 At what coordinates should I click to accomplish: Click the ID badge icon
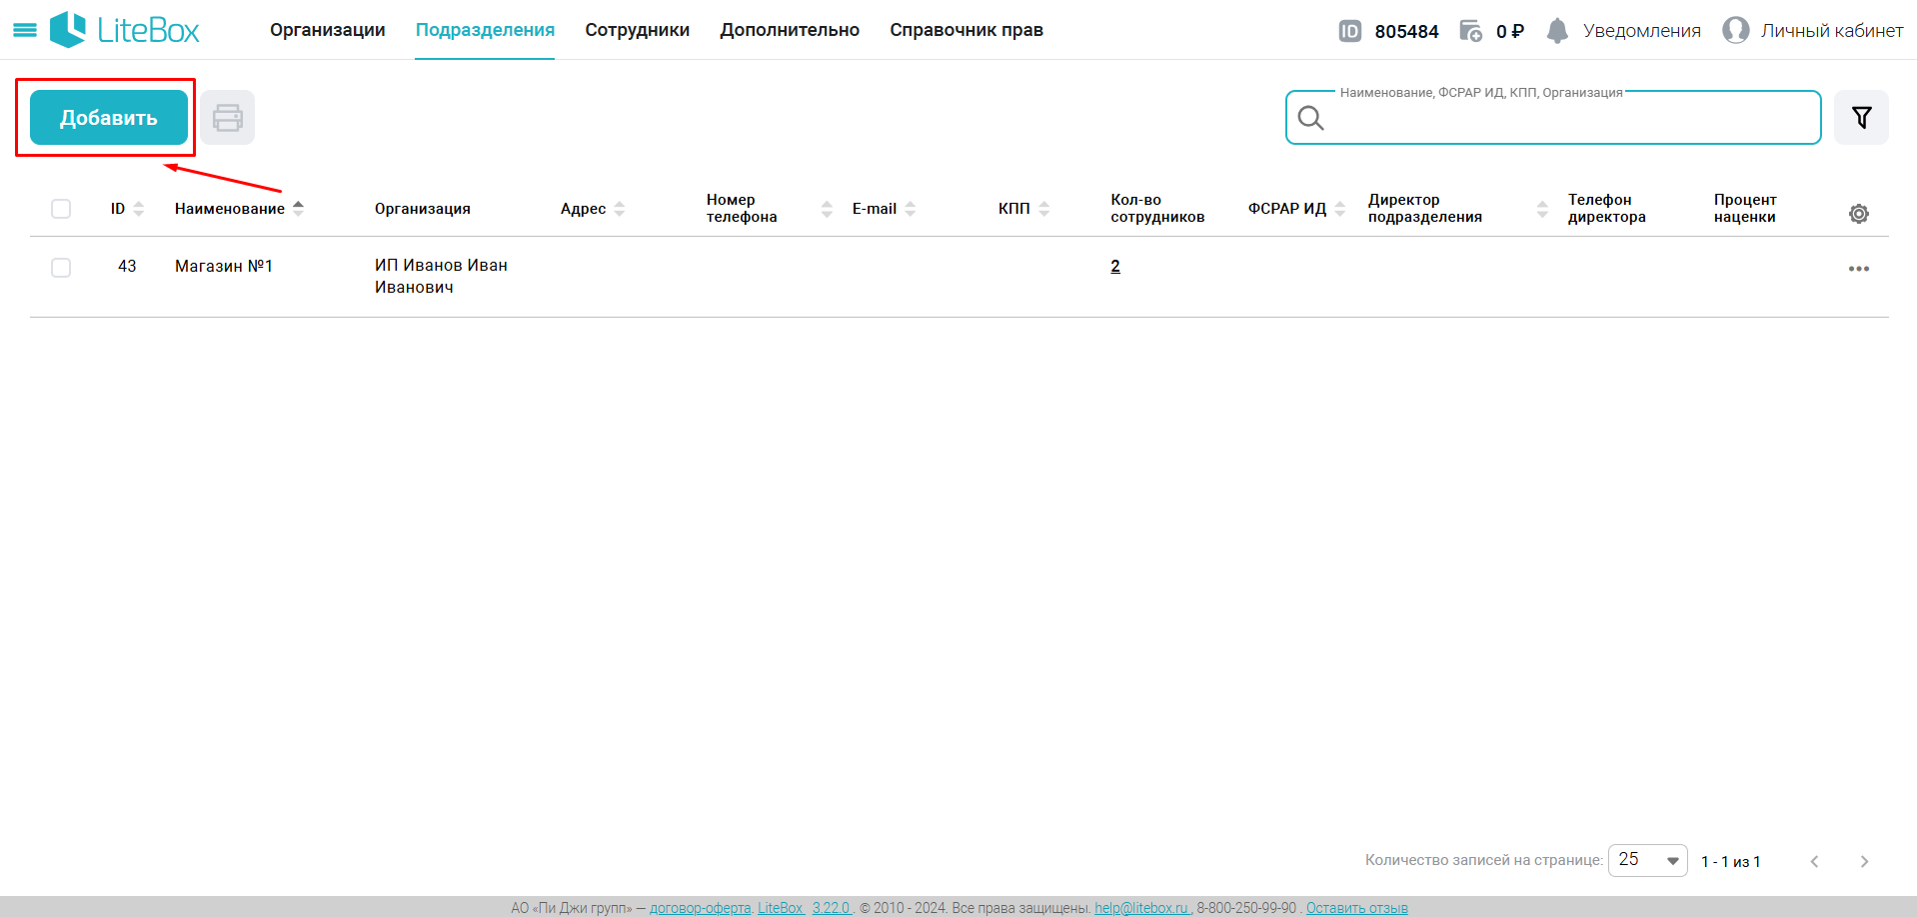tap(1349, 31)
